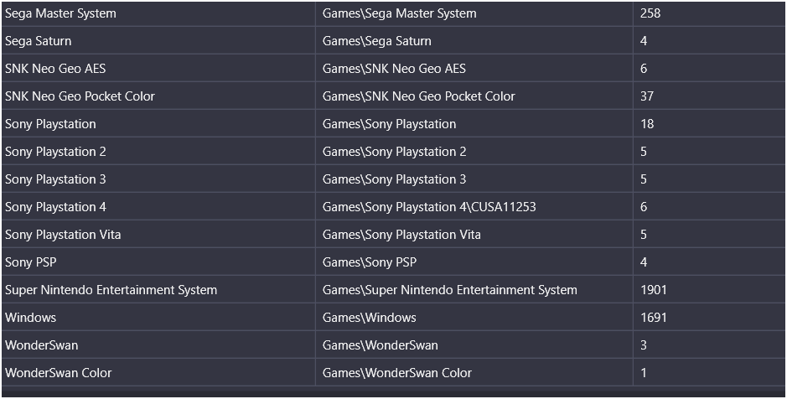Click Super Nintendo Entertainment System platform name
The width and height of the screenshot is (787, 399).
point(111,290)
